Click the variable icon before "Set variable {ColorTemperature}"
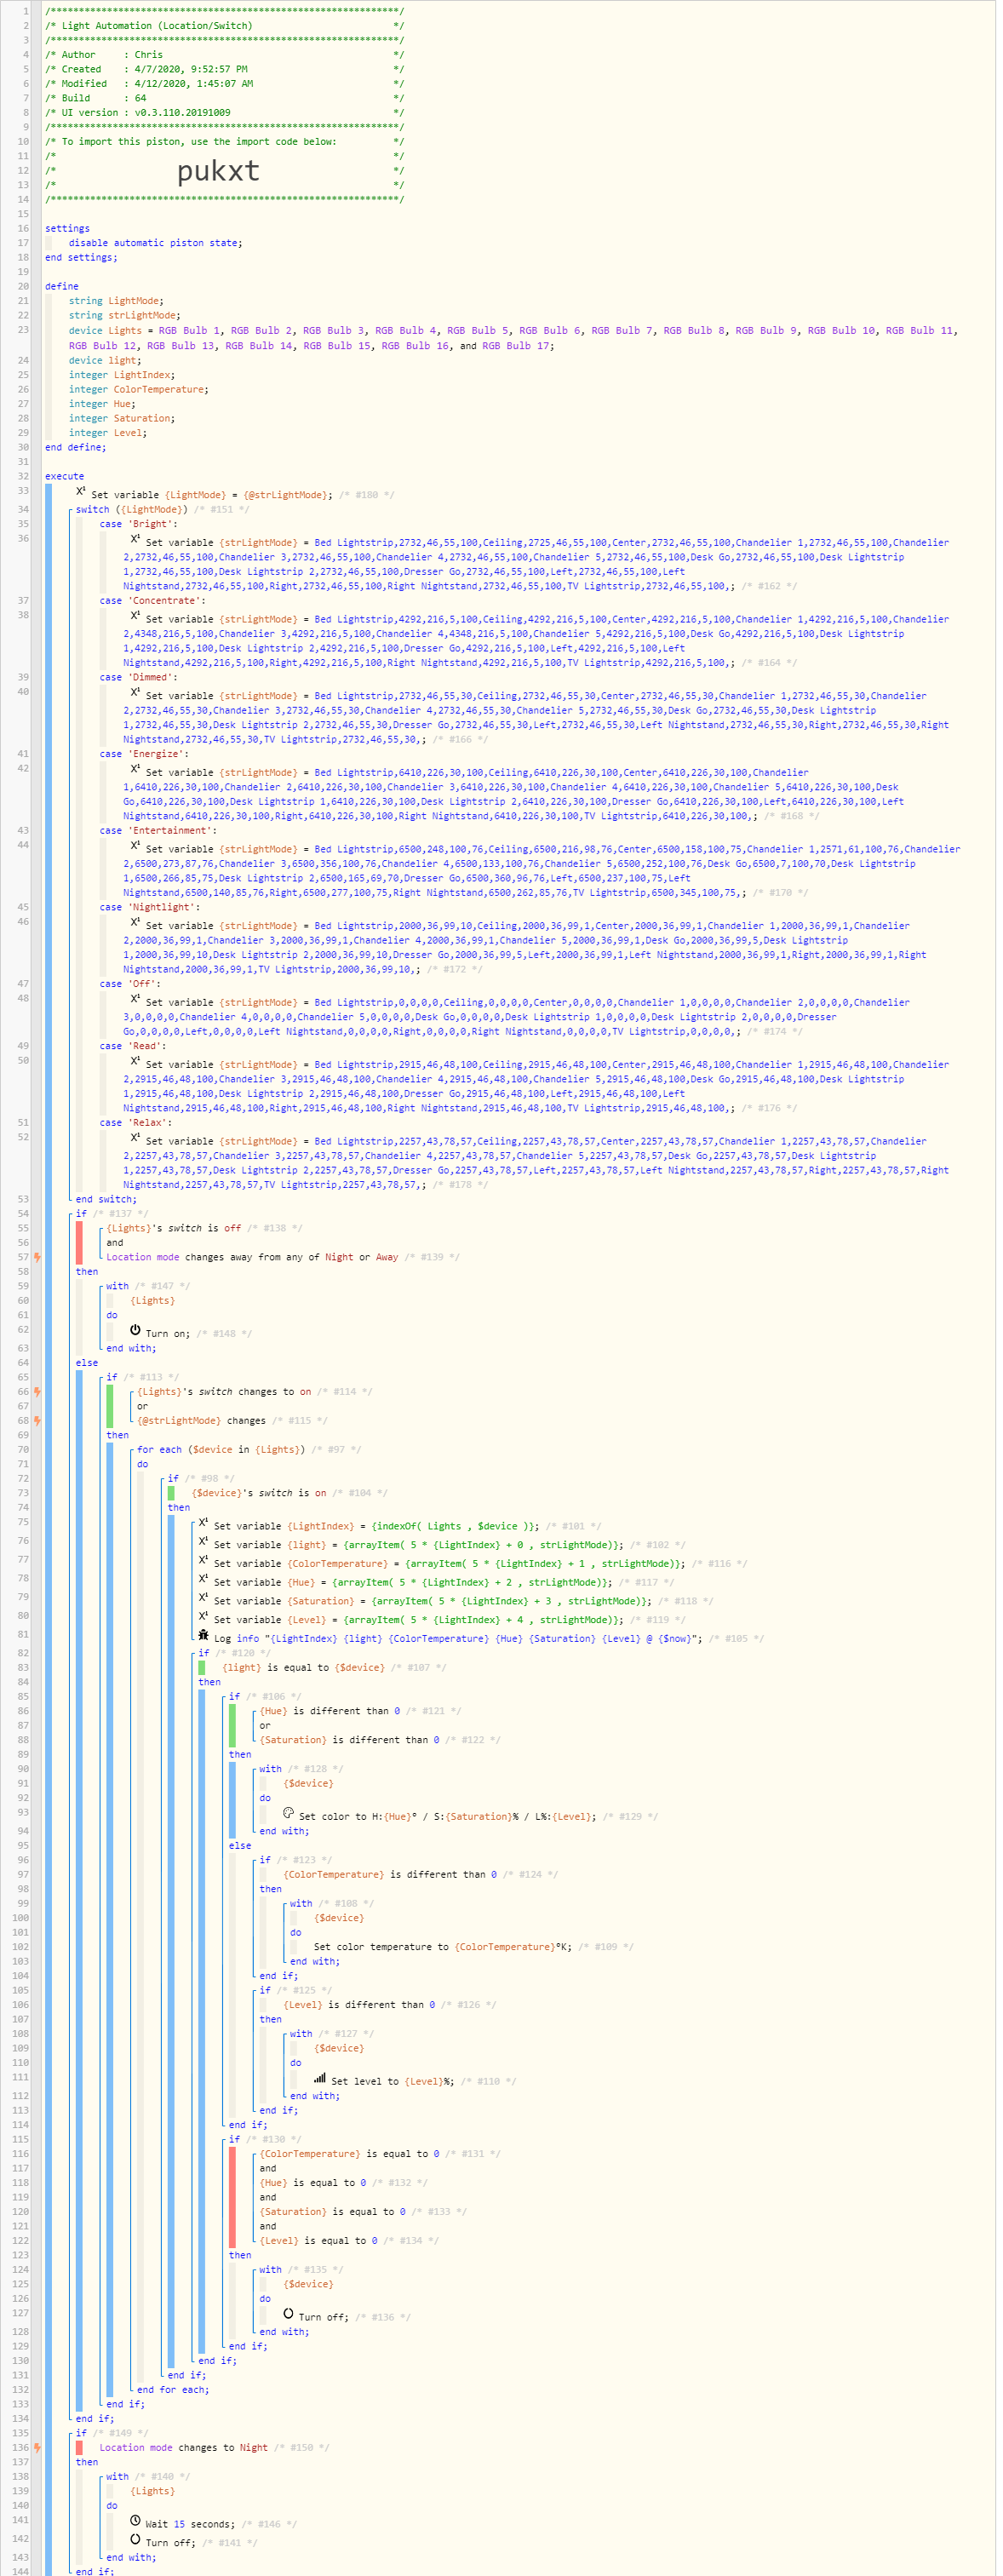This screenshot has width=1003, height=2576. pyautogui.click(x=203, y=1560)
